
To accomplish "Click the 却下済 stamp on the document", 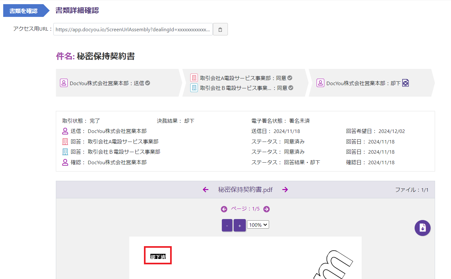I will pos(158,257).
